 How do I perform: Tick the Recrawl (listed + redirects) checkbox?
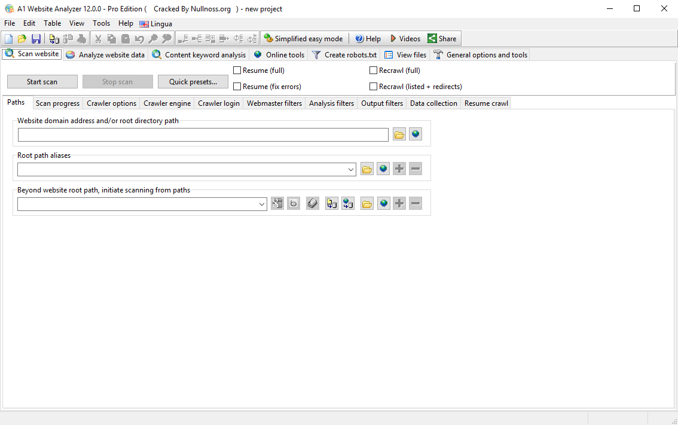(x=373, y=87)
